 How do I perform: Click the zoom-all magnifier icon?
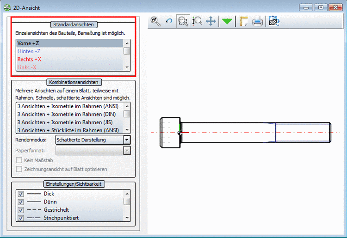coord(155,21)
